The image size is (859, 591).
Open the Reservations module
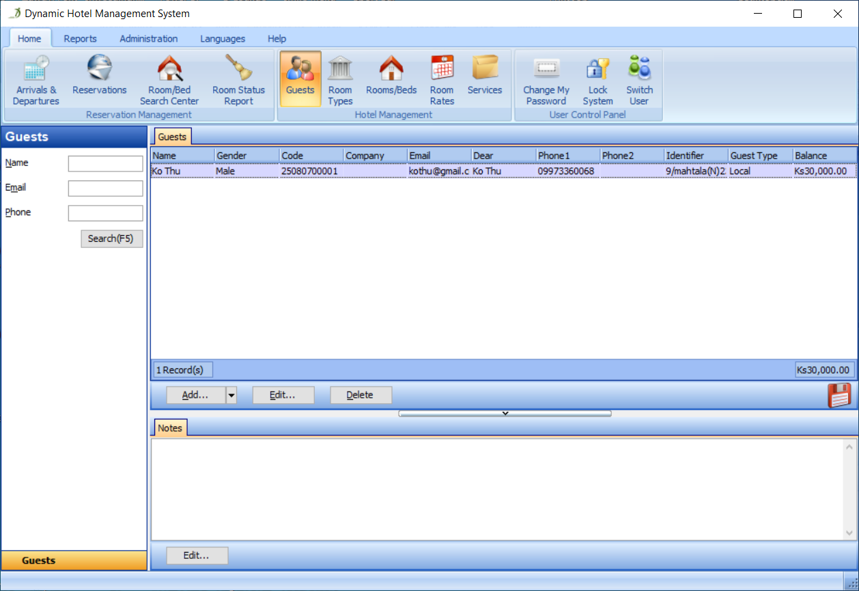click(x=100, y=75)
